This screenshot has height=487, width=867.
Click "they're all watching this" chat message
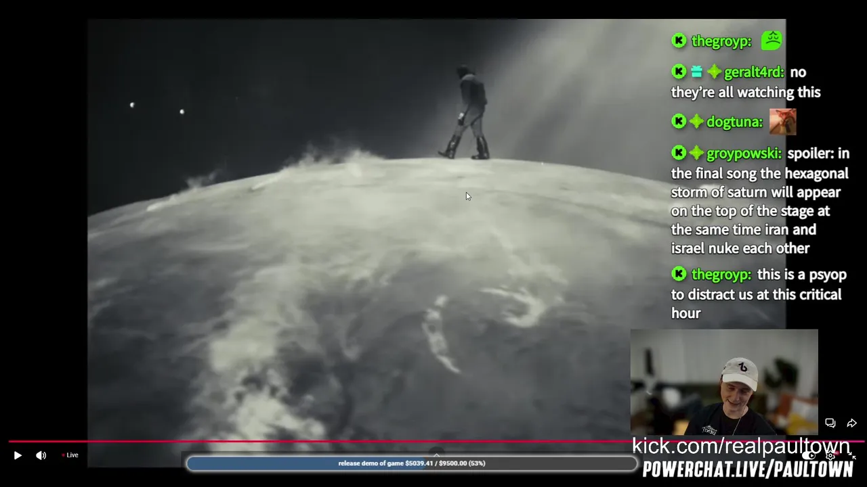(746, 93)
